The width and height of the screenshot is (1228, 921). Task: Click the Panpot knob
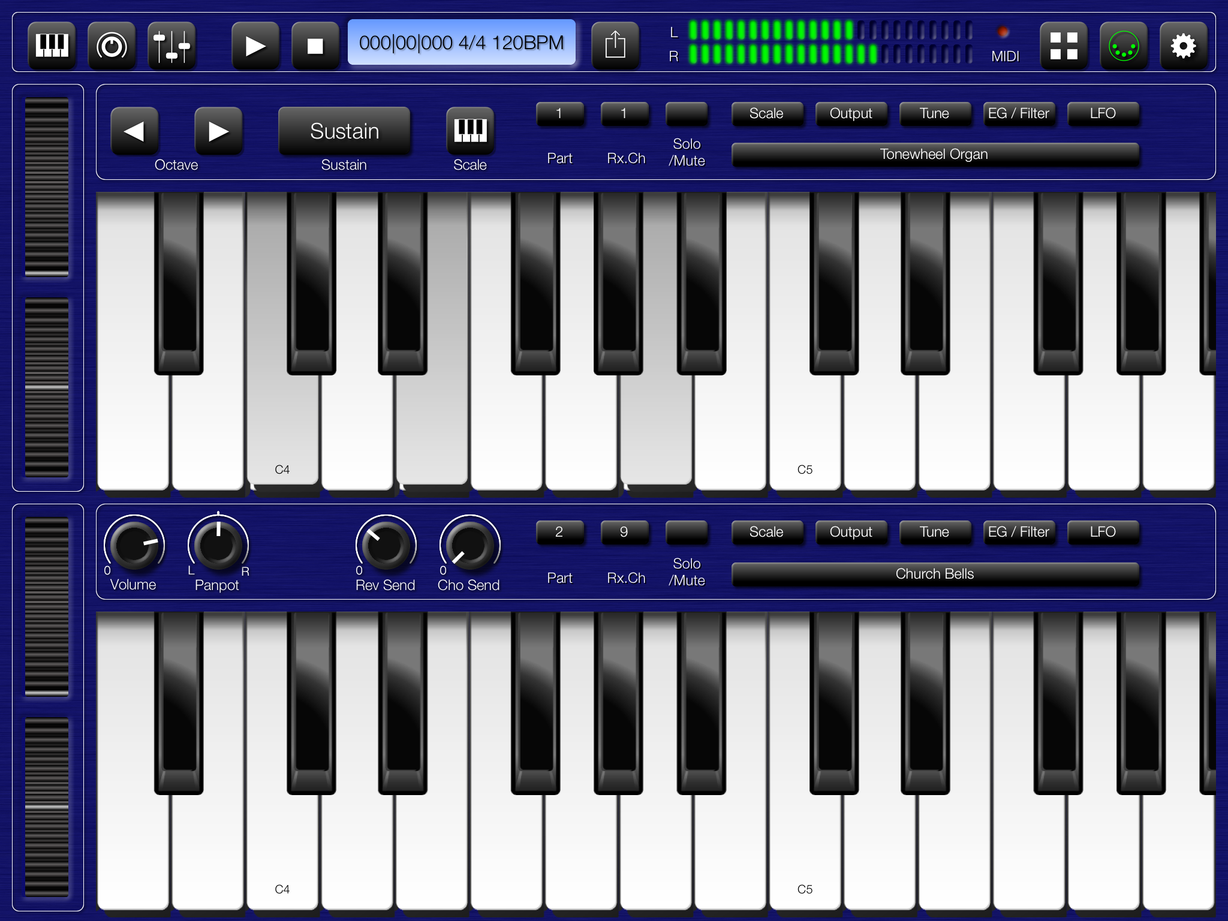coord(218,544)
